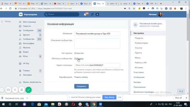
Task: Click the VK Pay icon in sidebar
Action: click(x=20, y=63)
